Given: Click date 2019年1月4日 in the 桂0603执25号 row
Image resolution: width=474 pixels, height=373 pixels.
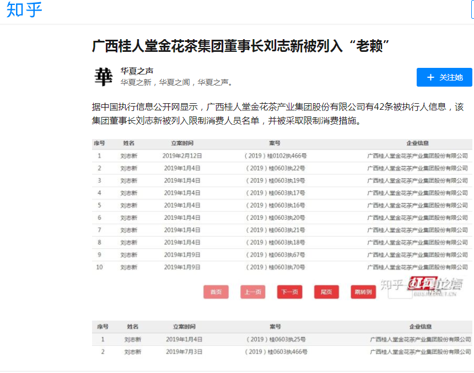Looking at the screenshot, I should [184, 339].
